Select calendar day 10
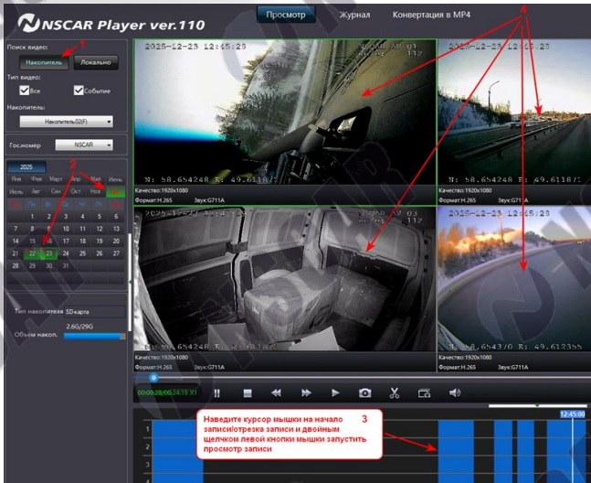Viewport: 591px width, 483px height. coord(66,229)
